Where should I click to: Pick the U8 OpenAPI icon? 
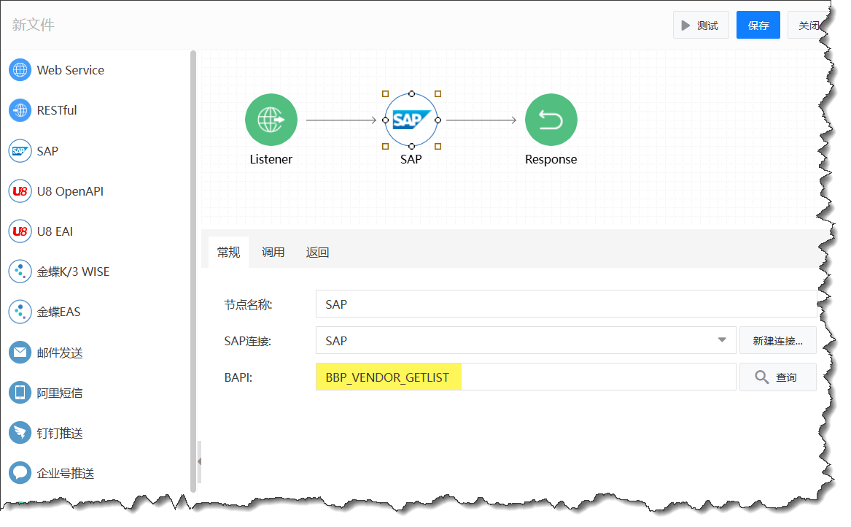tap(20, 191)
